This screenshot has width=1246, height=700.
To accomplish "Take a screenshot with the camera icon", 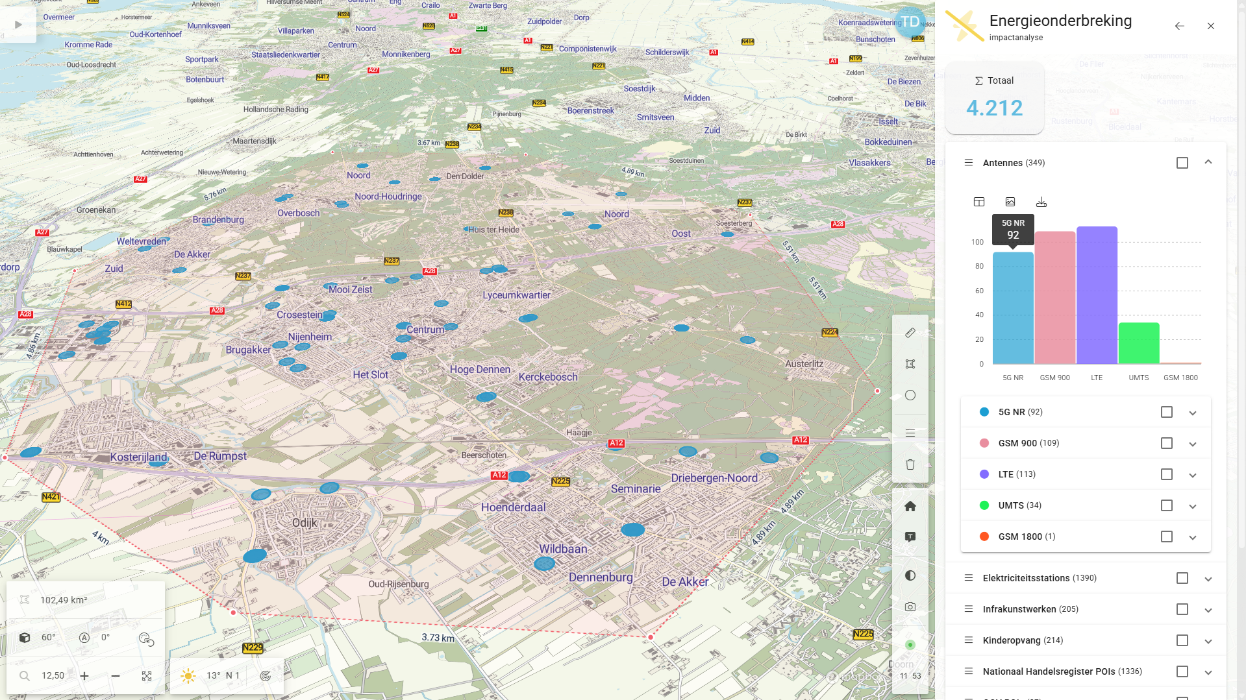I will pos(910,606).
